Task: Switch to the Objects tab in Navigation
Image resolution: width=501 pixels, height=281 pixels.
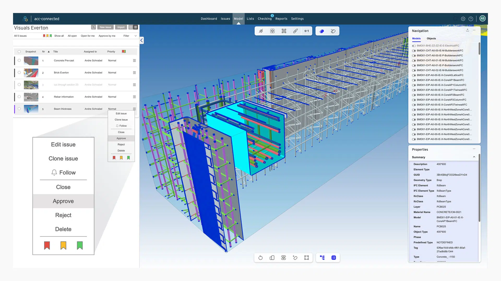Action: tap(431, 39)
